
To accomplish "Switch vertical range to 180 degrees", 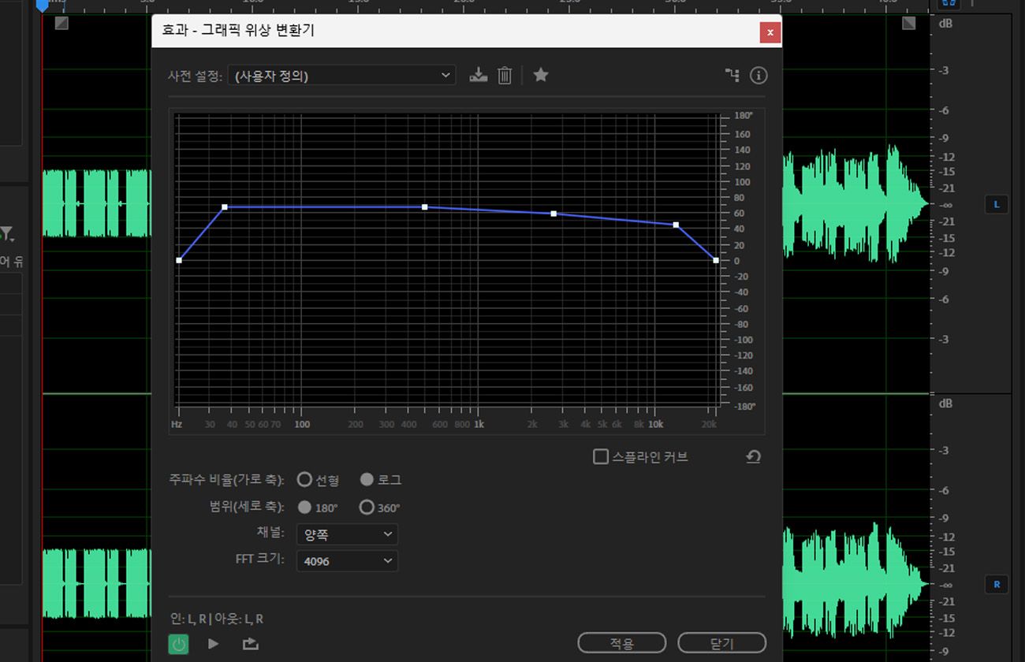I will pyautogui.click(x=304, y=508).
